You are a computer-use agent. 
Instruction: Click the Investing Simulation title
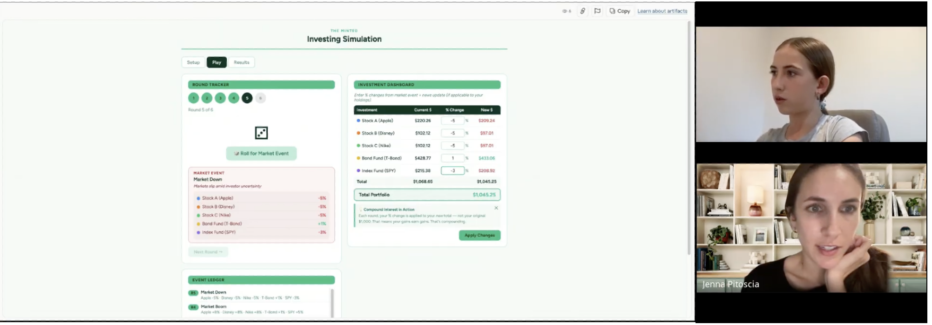pos(344,39)
